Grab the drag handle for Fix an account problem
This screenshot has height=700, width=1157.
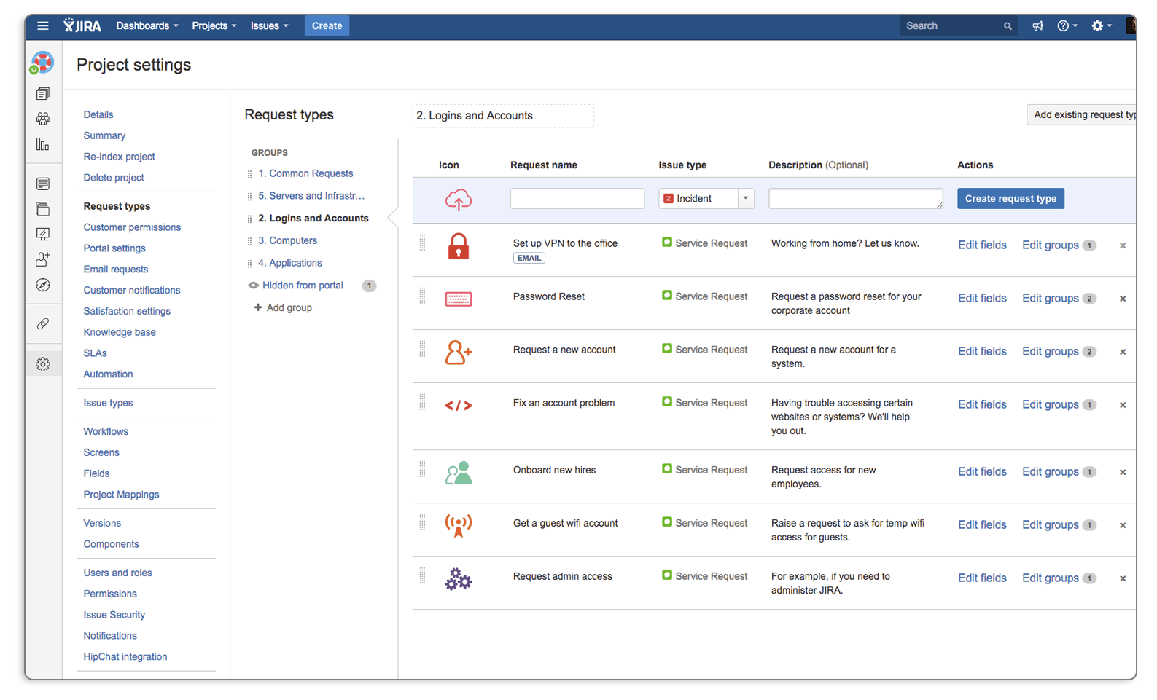422,403
